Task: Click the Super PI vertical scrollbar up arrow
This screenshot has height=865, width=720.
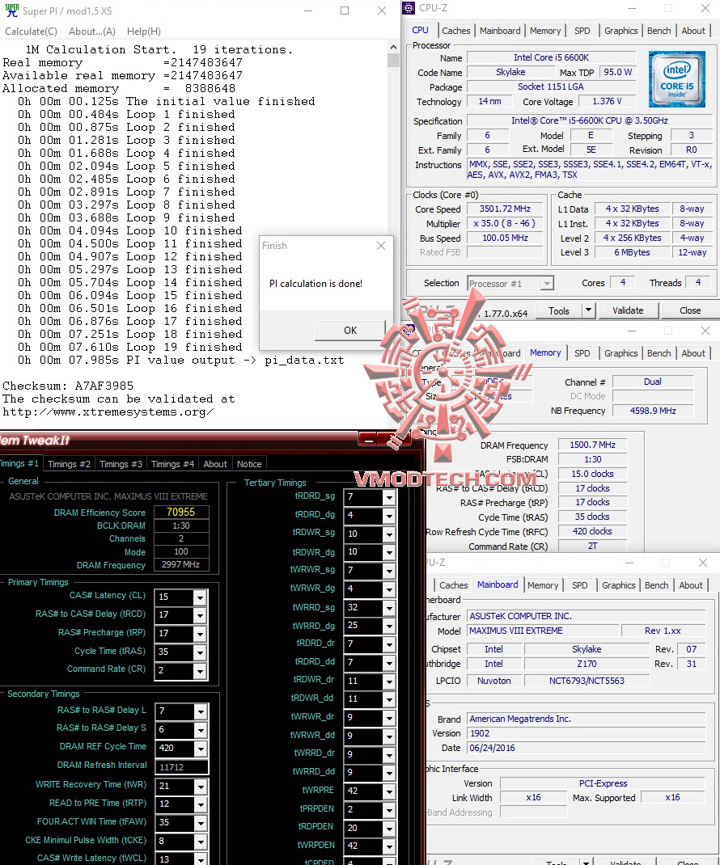Action: tap(393, 47)
